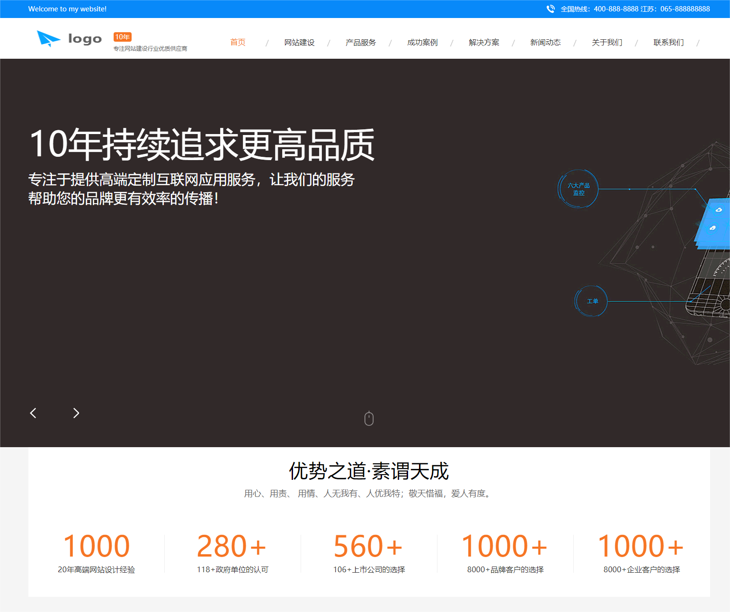
Task: Click the logo text link
Action: [85, 39]
